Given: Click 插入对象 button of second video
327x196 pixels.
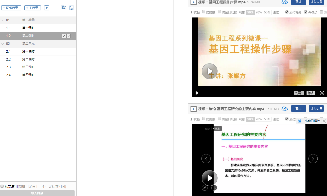Looking at the screenshot, I should (x=316, y=108).
